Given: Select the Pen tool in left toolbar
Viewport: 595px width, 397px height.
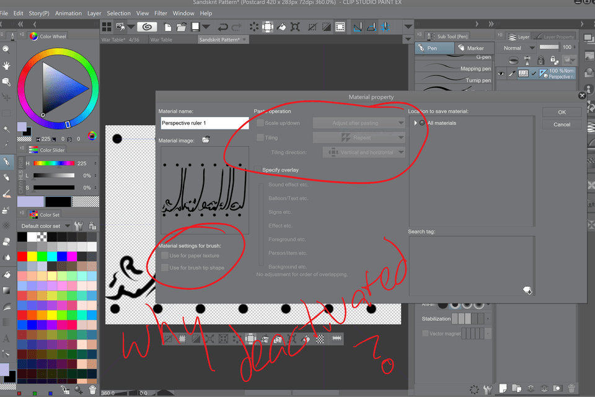Looking at the screenshot, I should (6, 162).
